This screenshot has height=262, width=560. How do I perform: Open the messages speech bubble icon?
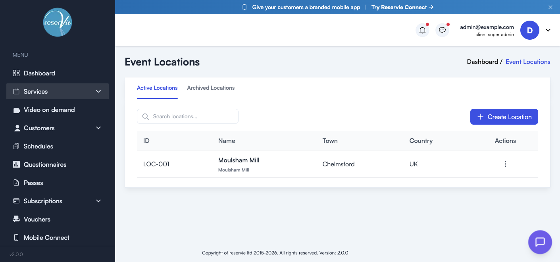442,30
